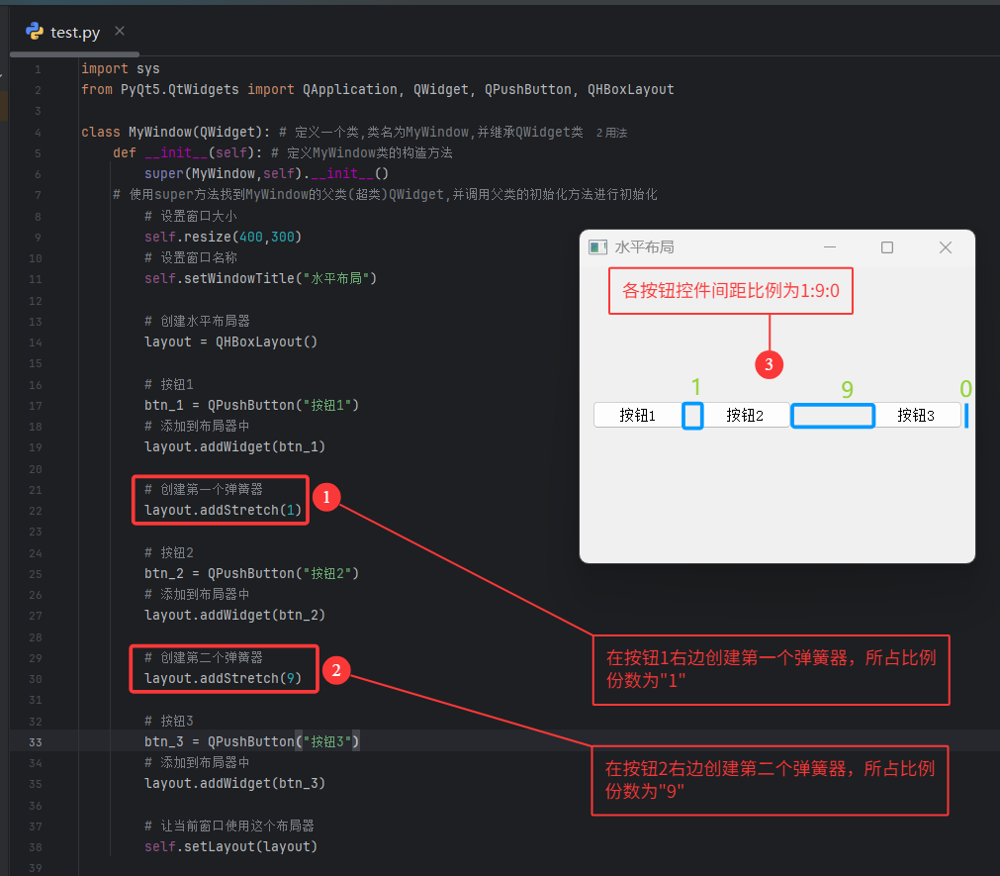
Task: Click 'layout = QHBoxLayout()' line
Action: coord(230,341)
